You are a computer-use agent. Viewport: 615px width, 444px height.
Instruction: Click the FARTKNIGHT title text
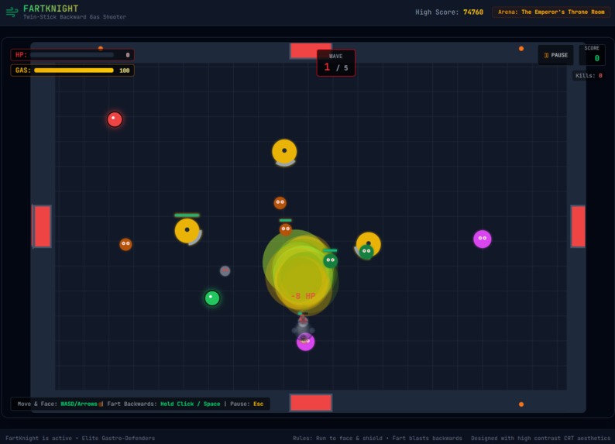tap(50, 9)
